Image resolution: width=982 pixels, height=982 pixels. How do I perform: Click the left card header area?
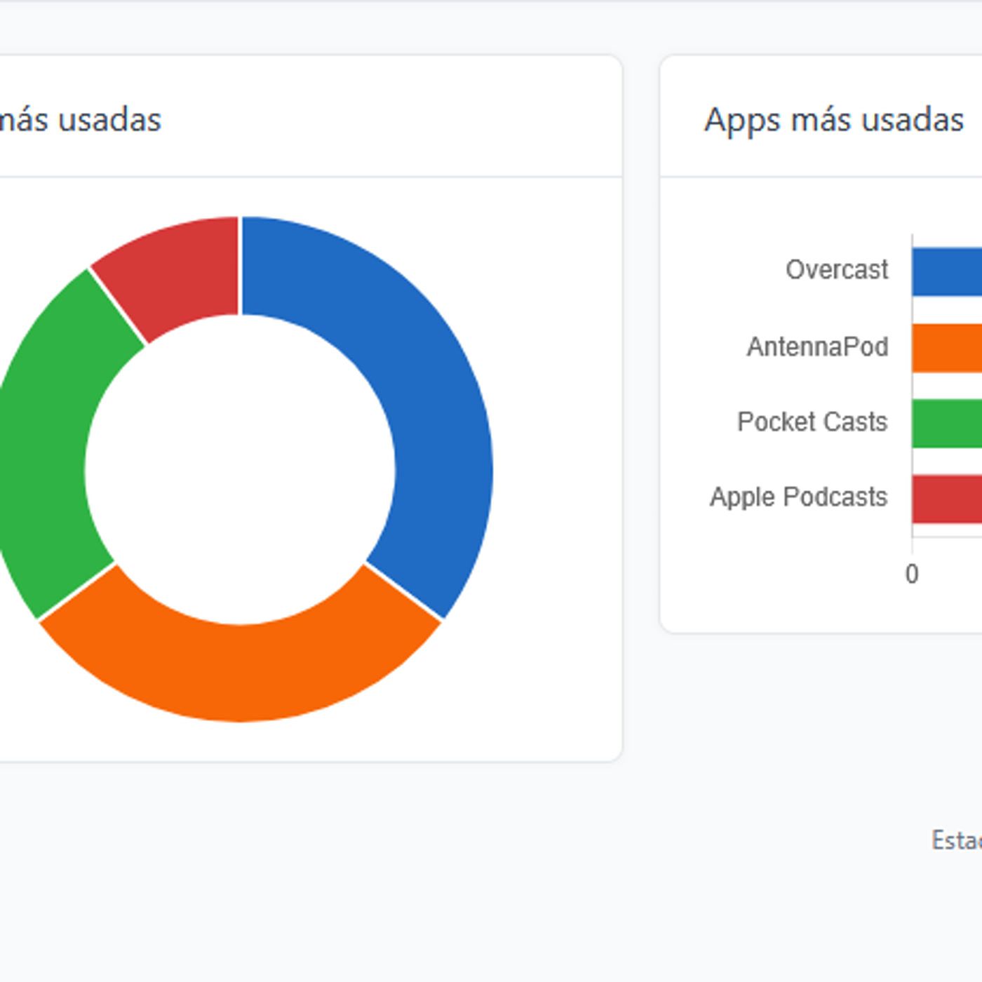(x=311, y=116)
